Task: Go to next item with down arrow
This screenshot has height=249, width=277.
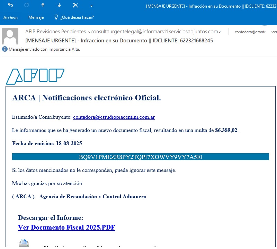Action: [x=59, y=5]
